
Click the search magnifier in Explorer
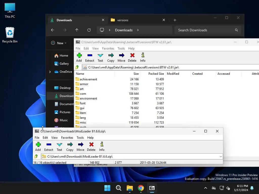[236, 30]
